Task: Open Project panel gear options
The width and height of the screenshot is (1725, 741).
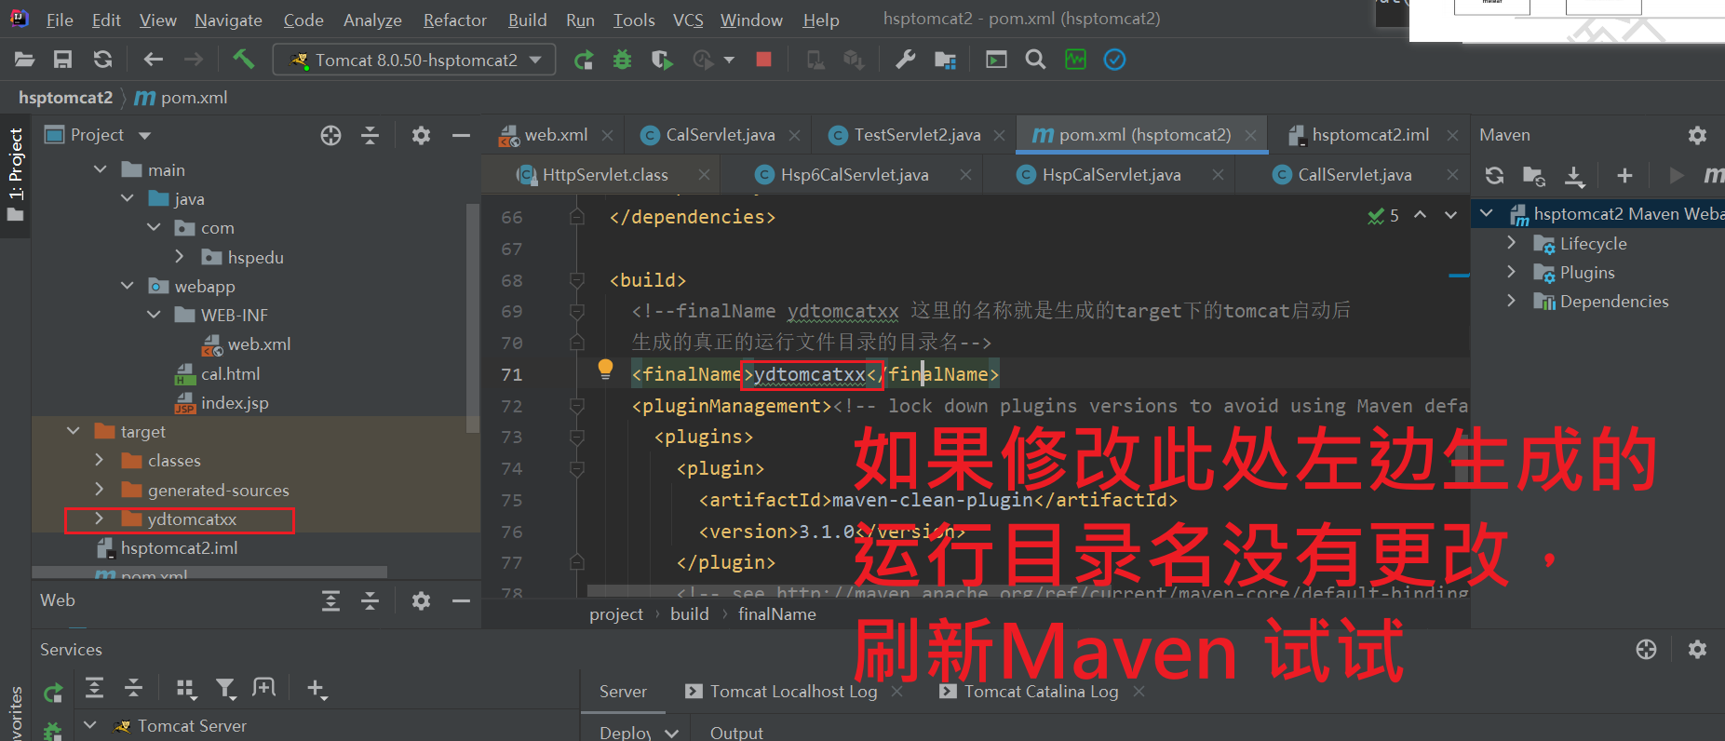Action: [x=421, y=136]
